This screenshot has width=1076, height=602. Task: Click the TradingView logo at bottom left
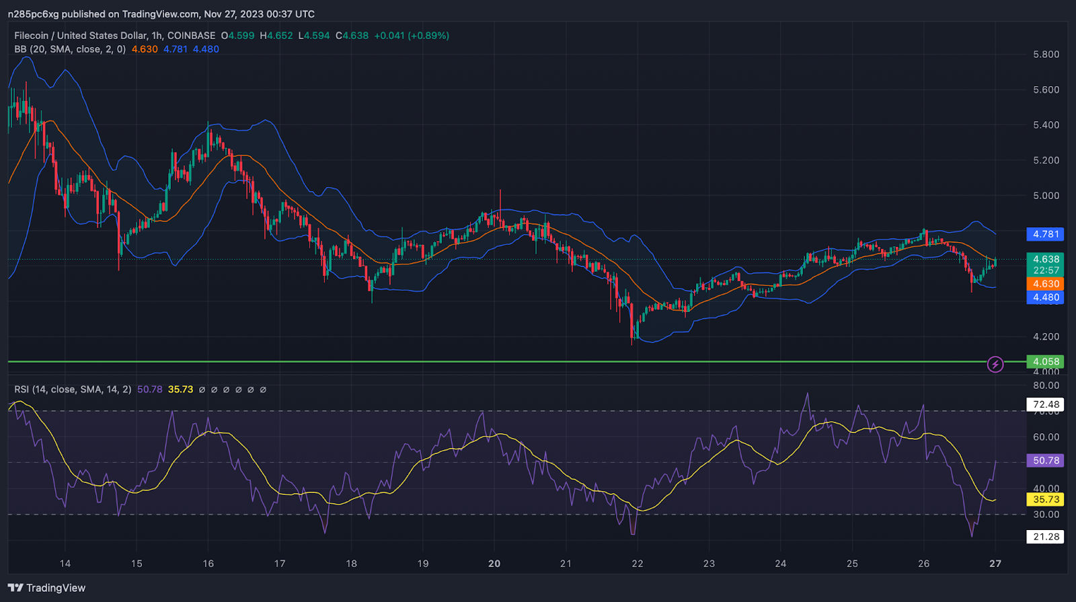(x=47, y=588)
